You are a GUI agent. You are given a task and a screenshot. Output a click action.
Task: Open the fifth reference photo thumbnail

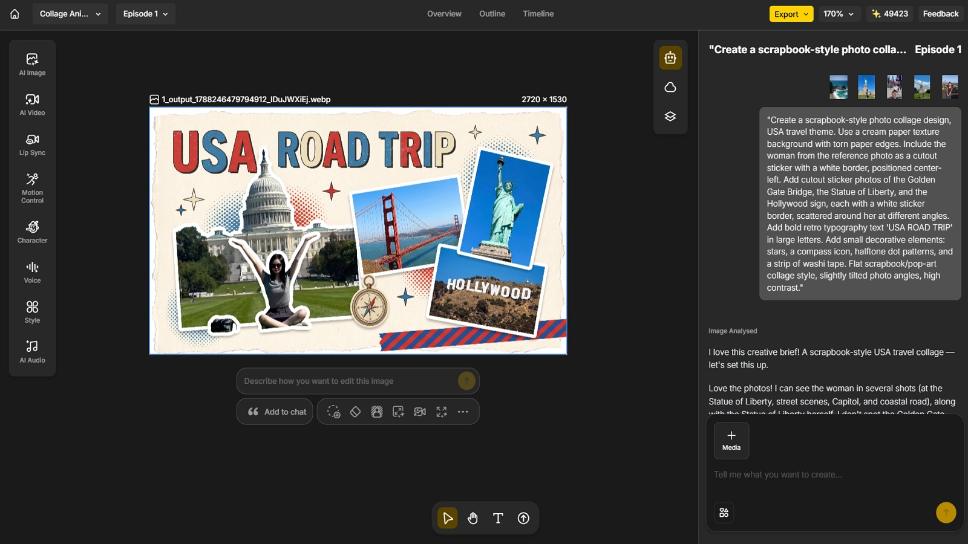950,87
